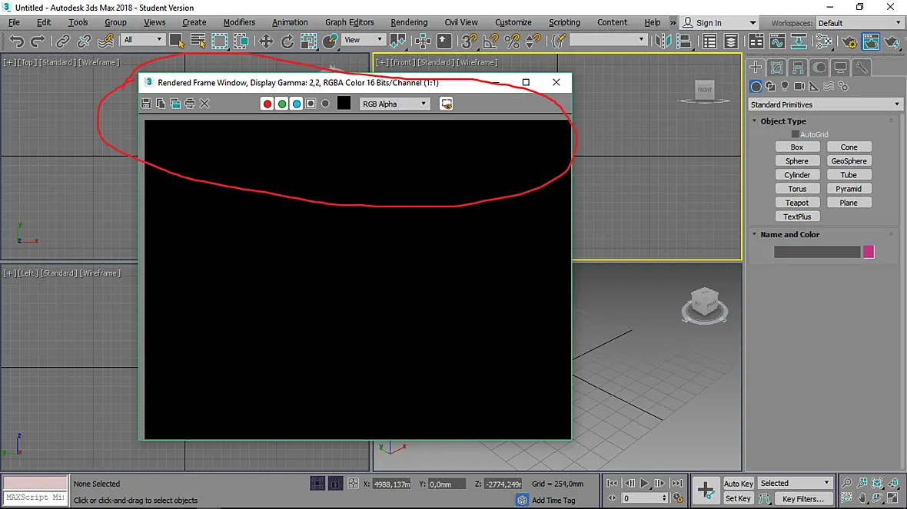
Task: Open the named selection sets dropdown
Action: pos(608,39)
